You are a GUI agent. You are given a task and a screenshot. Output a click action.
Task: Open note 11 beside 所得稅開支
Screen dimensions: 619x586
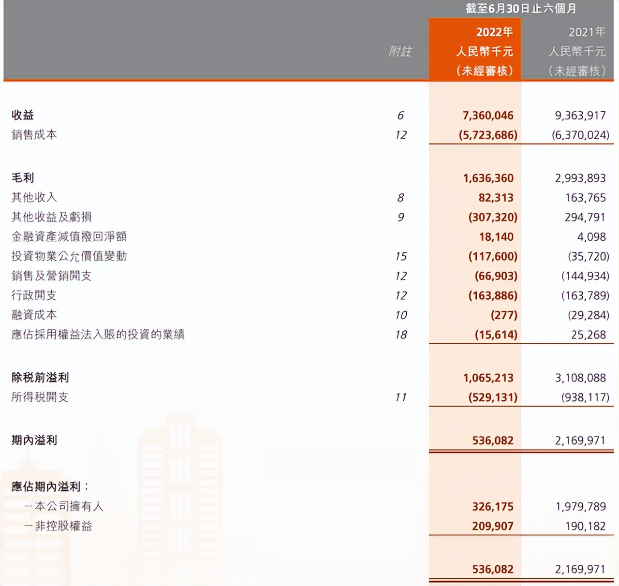(401, 397)
